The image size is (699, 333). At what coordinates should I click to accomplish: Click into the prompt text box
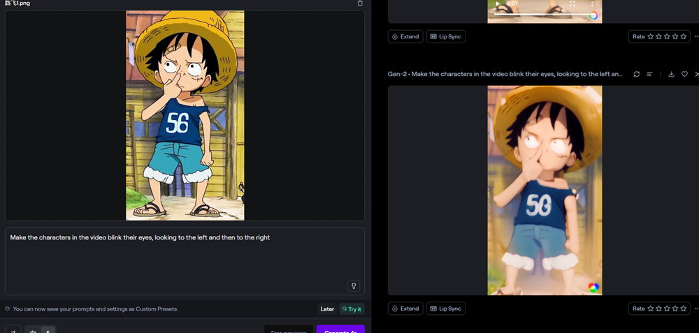[x=185, y=261]
